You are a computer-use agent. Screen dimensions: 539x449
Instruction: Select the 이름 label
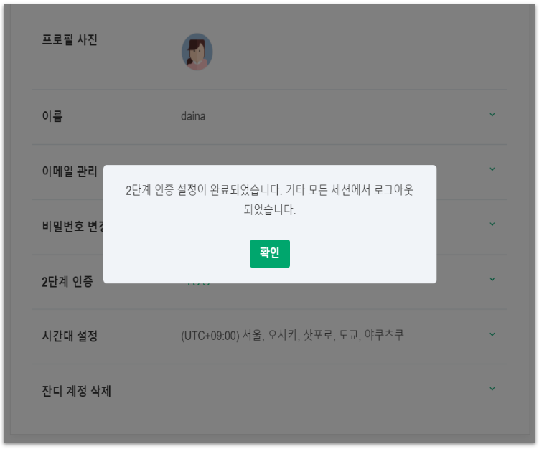pos(52,116)
